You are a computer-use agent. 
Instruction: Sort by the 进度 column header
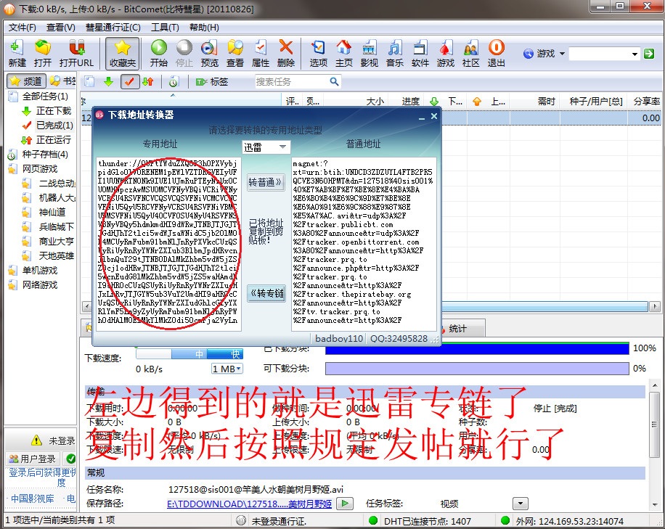point(410,102)
